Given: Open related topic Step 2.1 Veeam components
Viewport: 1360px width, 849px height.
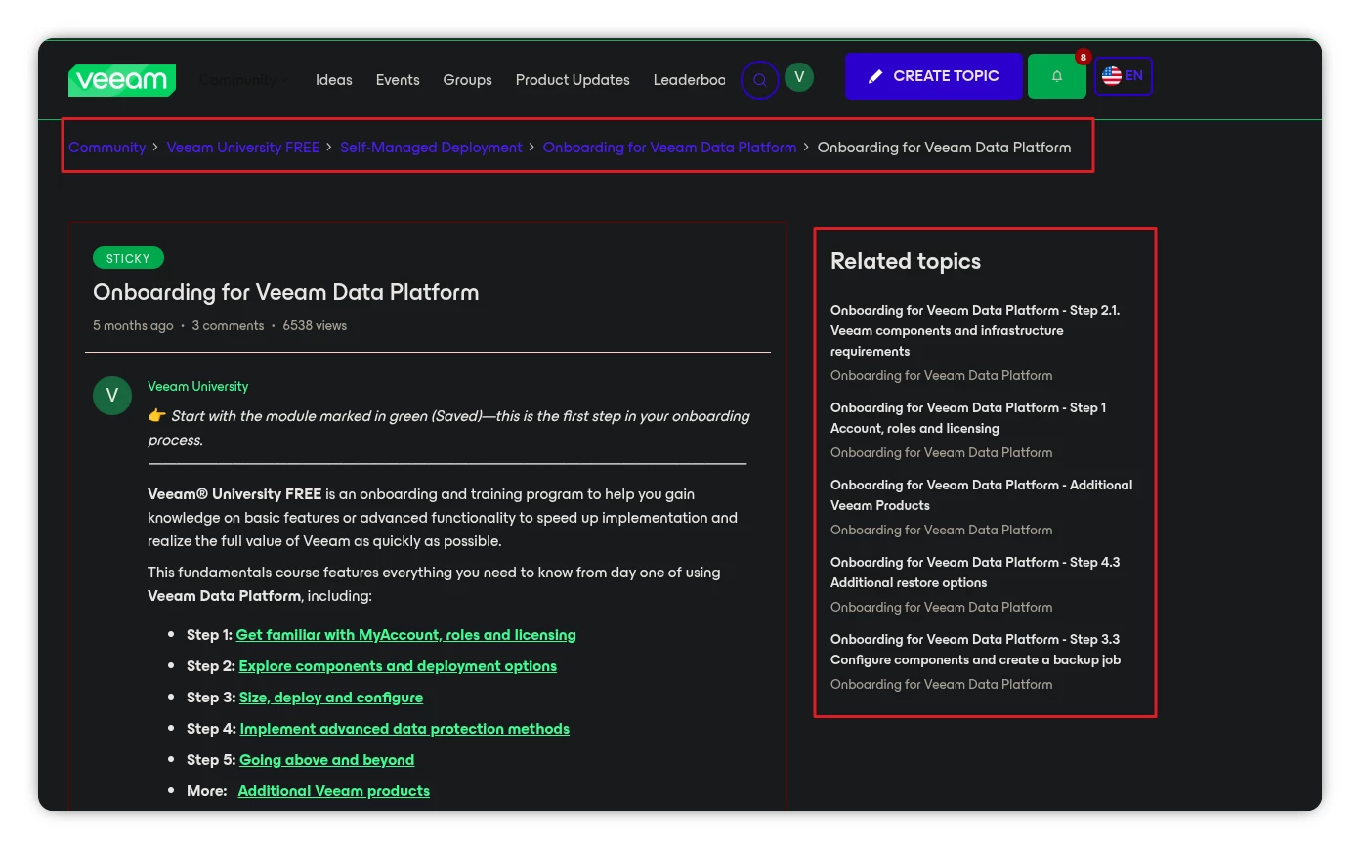Looking at the screenshot, I should click(975, 330).
